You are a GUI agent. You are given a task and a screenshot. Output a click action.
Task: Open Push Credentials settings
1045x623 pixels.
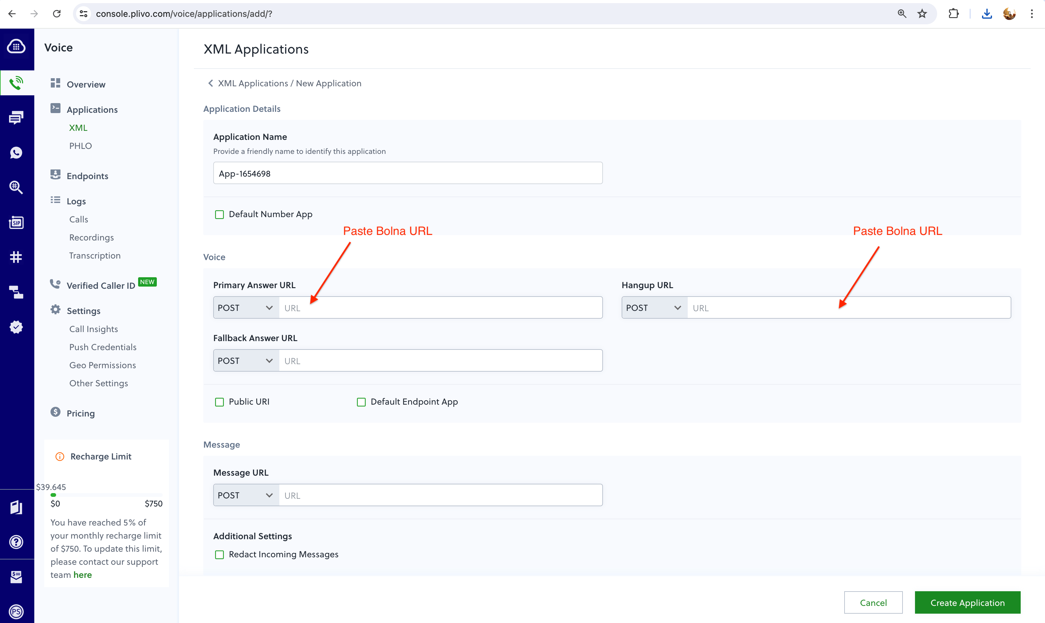tap(103, 347)
